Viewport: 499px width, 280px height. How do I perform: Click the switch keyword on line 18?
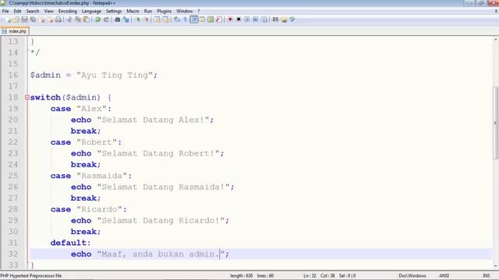pos(45,97)
